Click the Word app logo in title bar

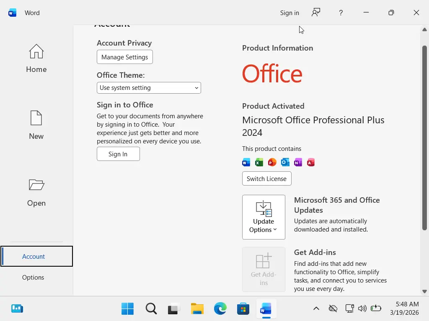pyautogui.click(x=12, y=13)
